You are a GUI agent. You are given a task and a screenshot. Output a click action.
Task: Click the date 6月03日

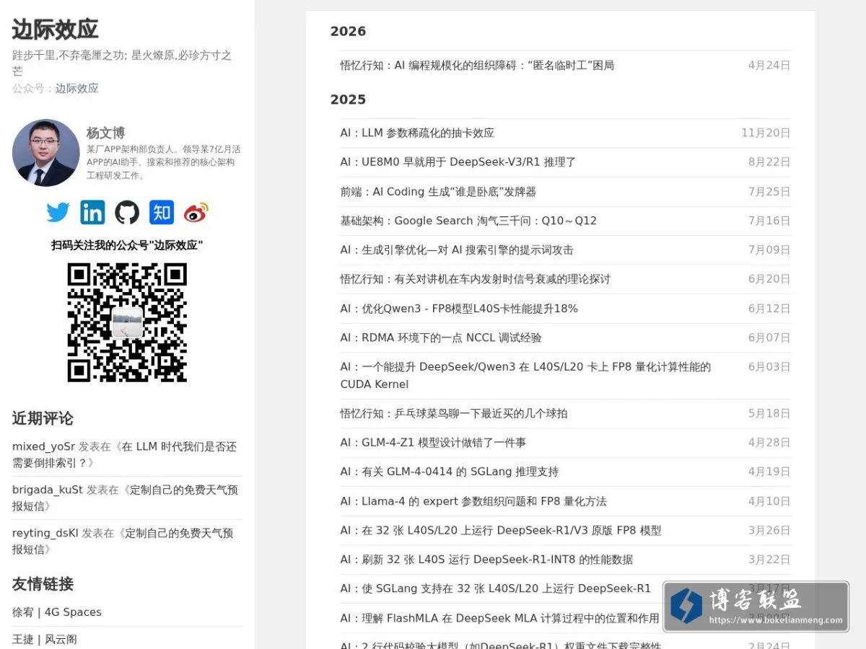point(769,366)
